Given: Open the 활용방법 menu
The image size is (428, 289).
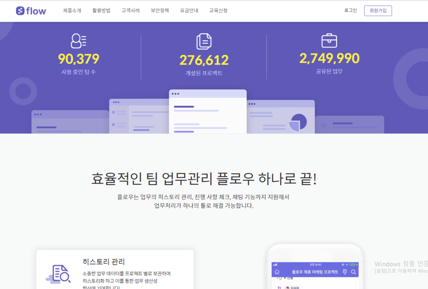Looking at the screenshot, I should (x=101, y=10).
